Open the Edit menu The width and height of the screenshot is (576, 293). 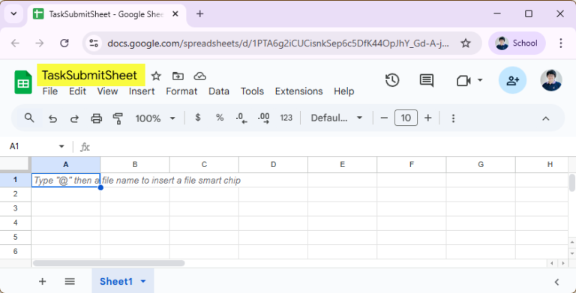[x=77, y=91]
